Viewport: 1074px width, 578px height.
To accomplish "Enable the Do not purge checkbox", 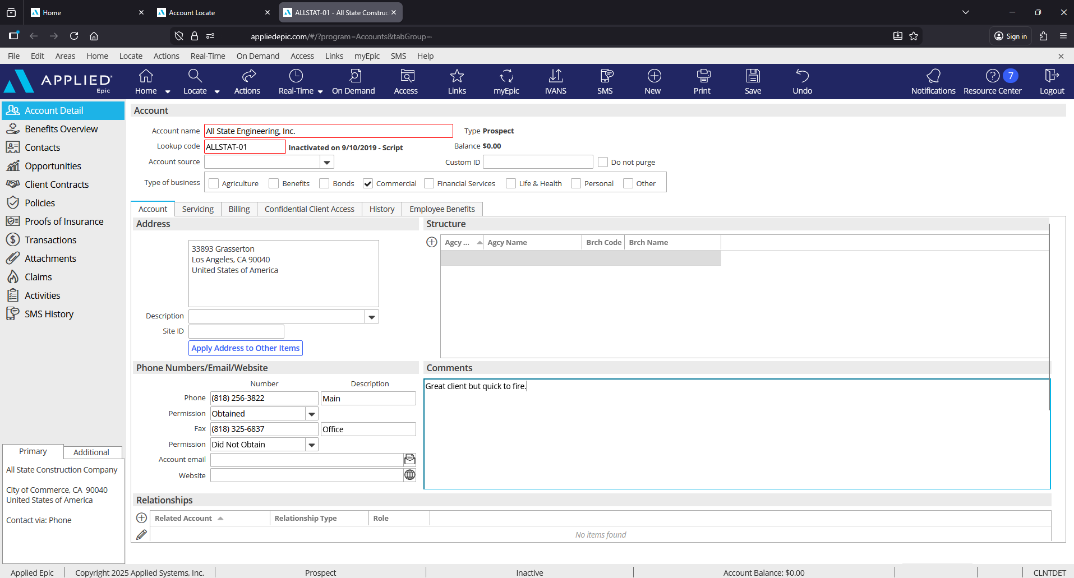I will (x=603, y=162).
